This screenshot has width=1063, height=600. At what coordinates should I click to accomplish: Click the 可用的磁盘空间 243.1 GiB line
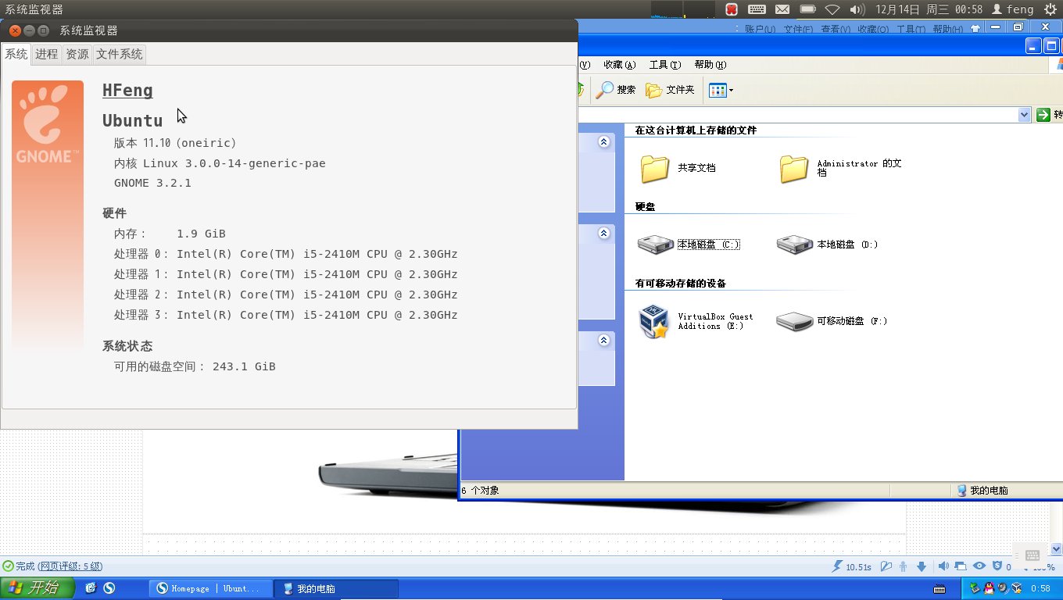click(195, 366)
